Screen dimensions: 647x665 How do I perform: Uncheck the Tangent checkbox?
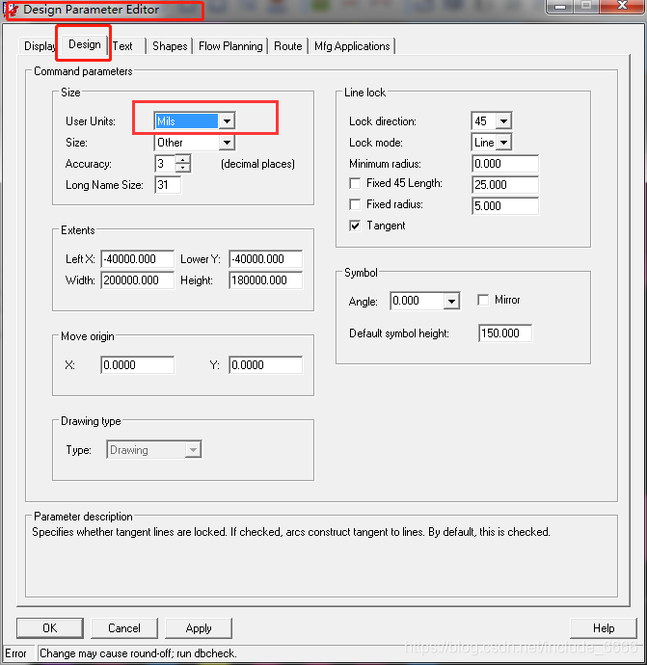coord(355,226)
